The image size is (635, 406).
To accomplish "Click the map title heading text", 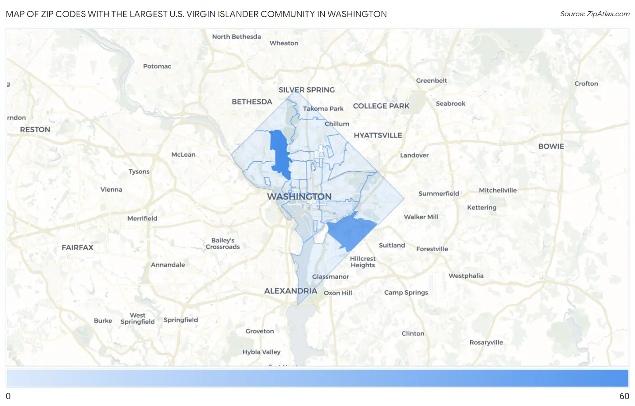I will 196,14.
